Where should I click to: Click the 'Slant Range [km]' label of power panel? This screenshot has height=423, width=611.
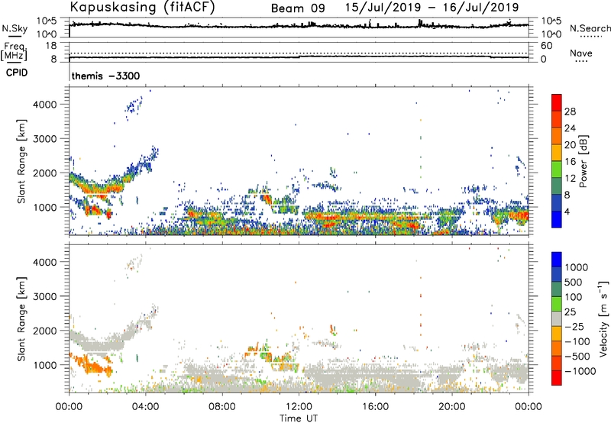[21, 161]
